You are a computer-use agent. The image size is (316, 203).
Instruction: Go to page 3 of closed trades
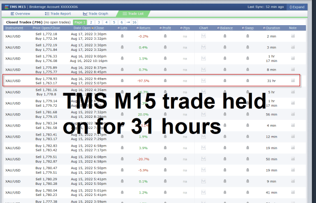click(x=99, y=22)
